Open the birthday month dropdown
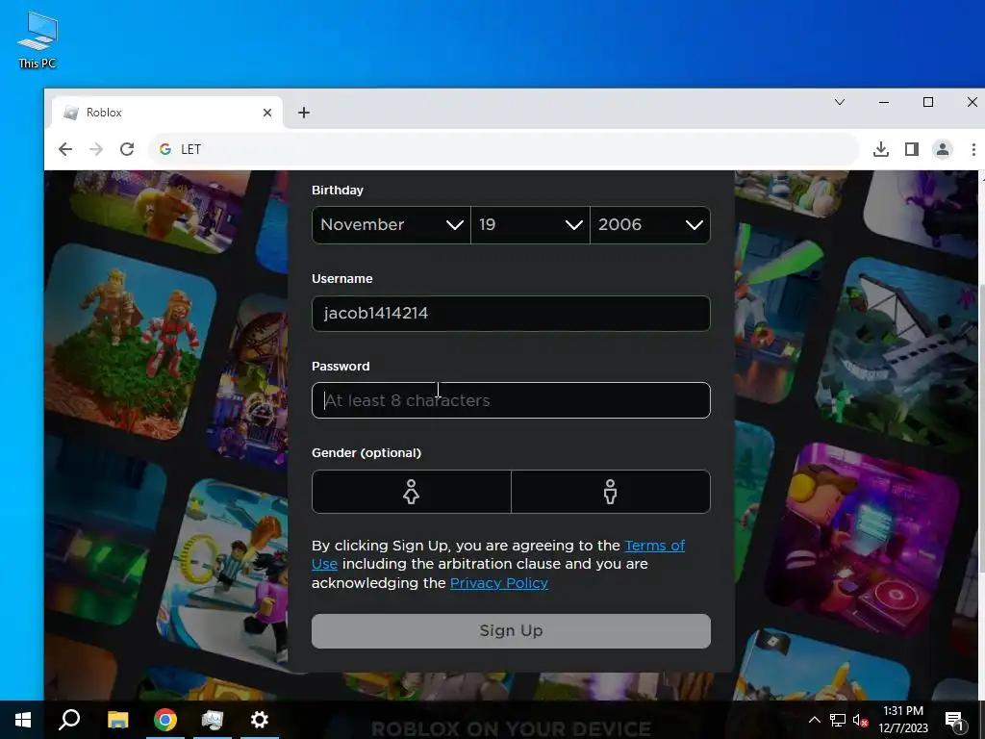The image size is (985, 739). point(391,224)
